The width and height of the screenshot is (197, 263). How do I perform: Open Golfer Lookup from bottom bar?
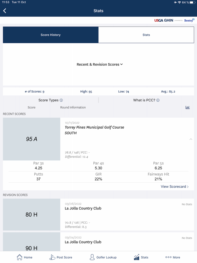[x=103, y=257]
